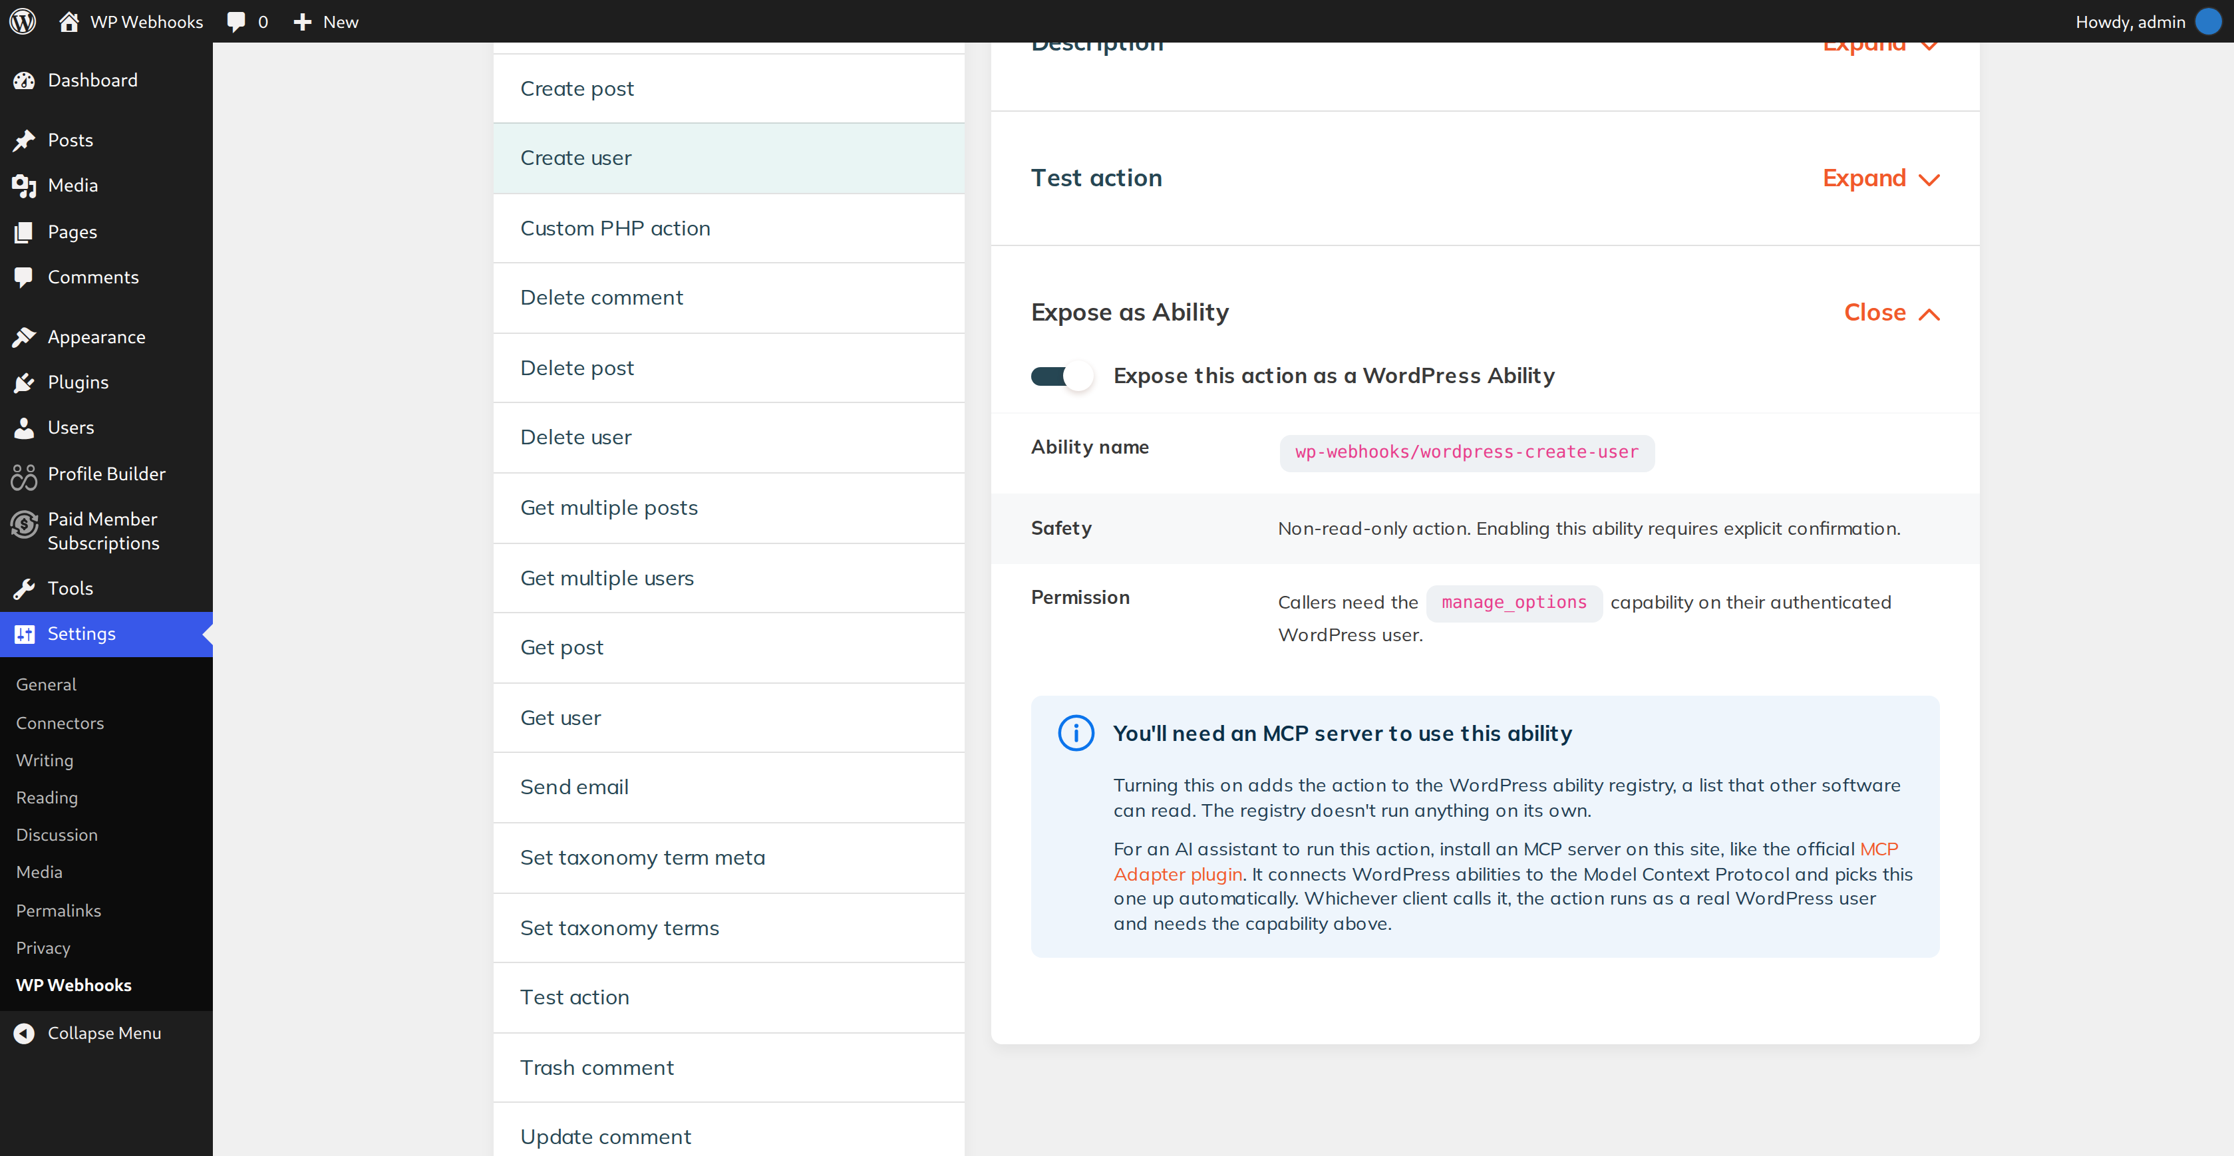The image size is (2234, 1156).
Task: Click the manage_options capability code
Action: coord(1514,602)
